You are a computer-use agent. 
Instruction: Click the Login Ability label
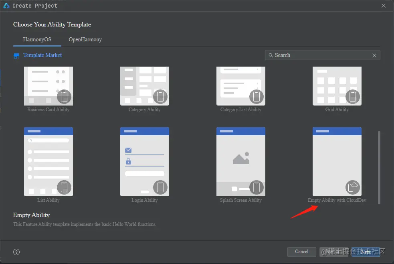tap(144, 200)
